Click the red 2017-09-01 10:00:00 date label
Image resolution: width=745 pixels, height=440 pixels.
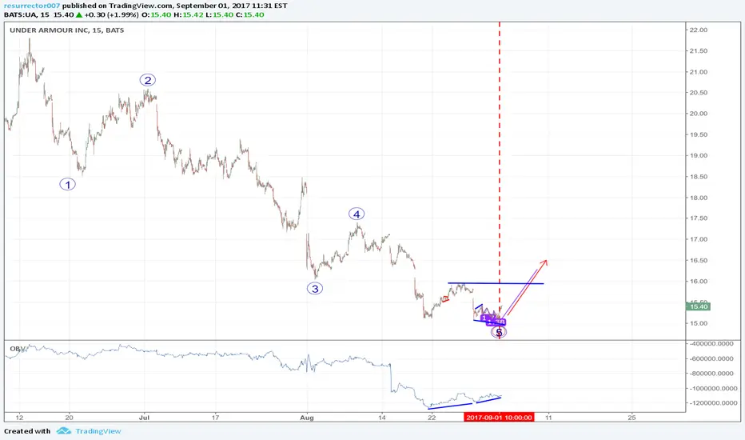tap(499, 417)
